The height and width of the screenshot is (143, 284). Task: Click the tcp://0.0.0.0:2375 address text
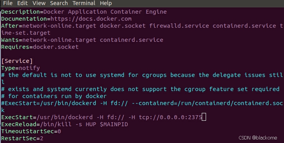(x=170, y=117)
